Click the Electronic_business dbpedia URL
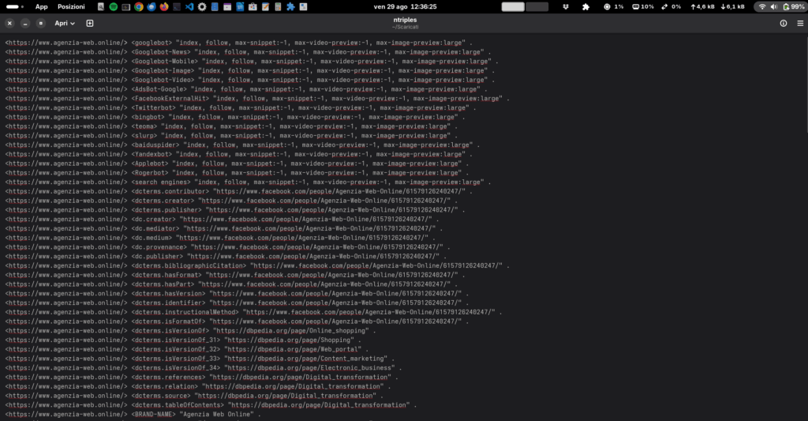 [x=309, y=368]
